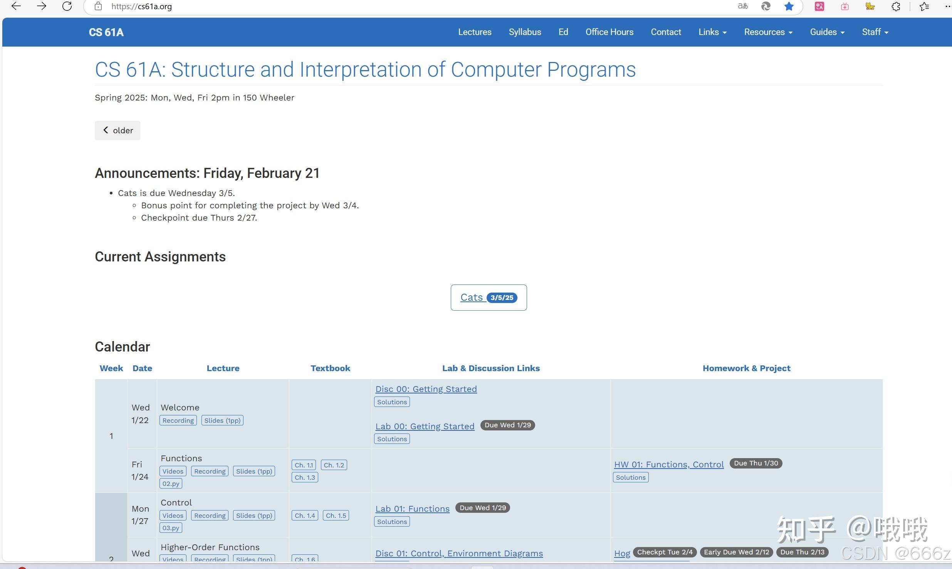Viewport: 952px width, 569px height.
Task: Expand the Staff dropdown menu
Action: click(875, 32)
